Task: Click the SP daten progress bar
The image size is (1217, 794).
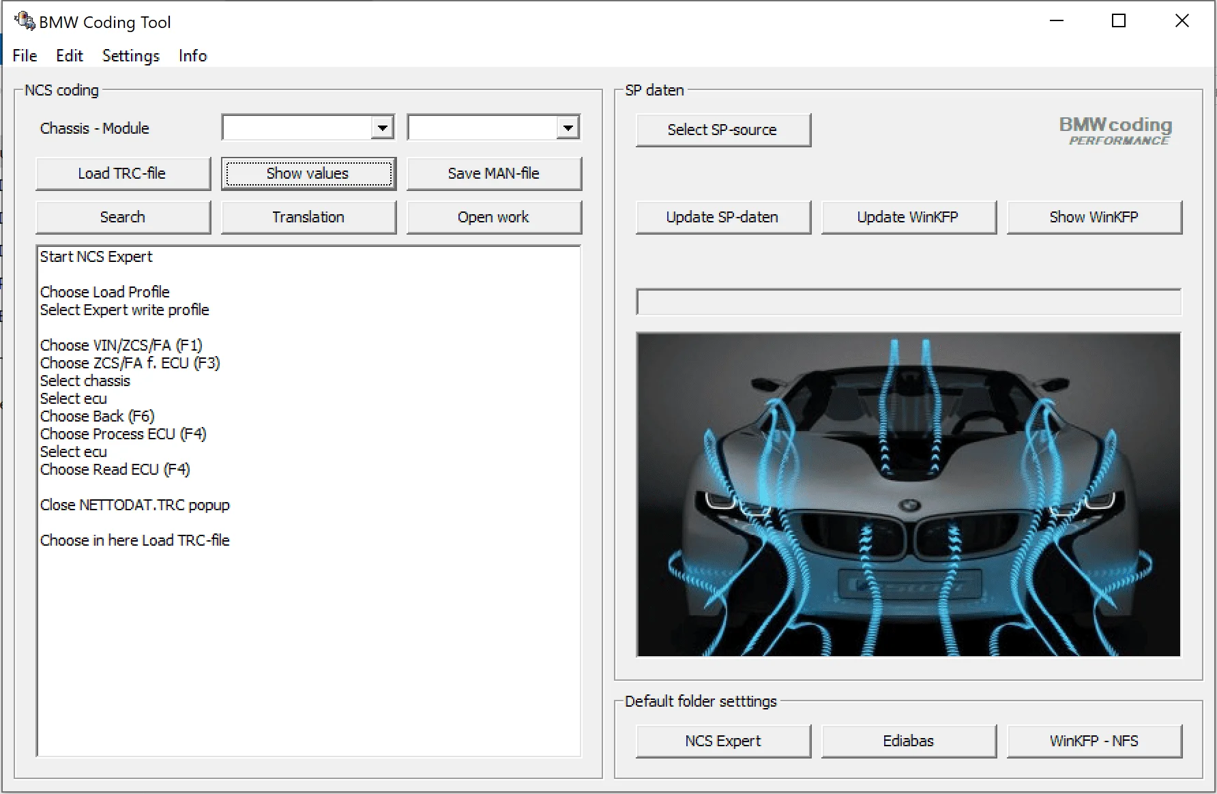Action: (x=908, y=302)
